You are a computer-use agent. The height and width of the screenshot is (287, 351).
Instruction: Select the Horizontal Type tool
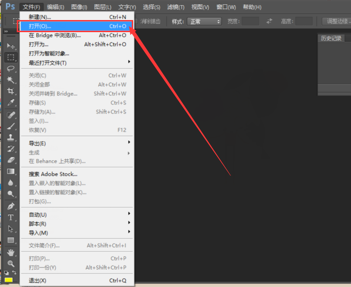(x=11, y=217)
